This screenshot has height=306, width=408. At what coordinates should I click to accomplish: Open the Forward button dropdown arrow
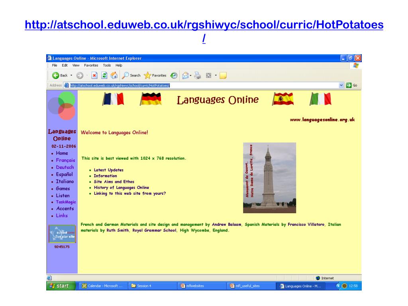point(87,75)
